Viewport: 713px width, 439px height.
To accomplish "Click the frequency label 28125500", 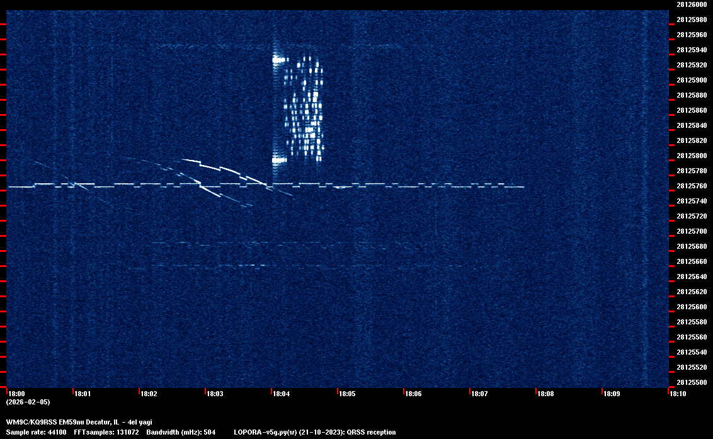I will [692, 382].
